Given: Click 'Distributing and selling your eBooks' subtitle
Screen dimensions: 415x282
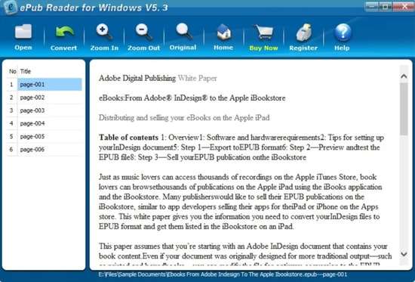Looking at the screenshot, I should [x=184, y=117].
